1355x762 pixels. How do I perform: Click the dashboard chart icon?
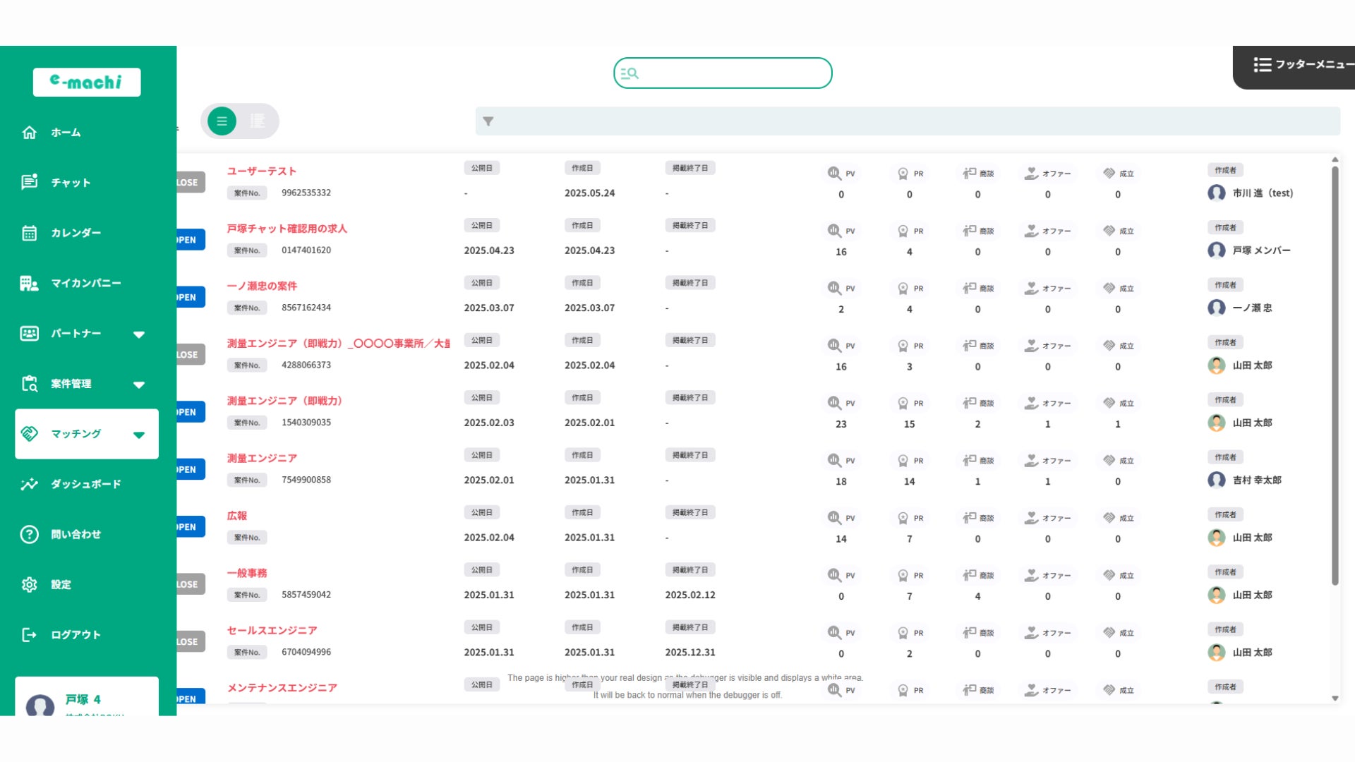pyautogui.click(x=29, y=484)
